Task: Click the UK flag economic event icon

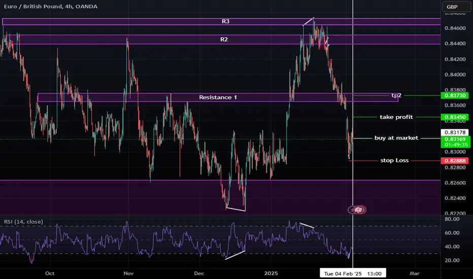Action: (358, 210)
